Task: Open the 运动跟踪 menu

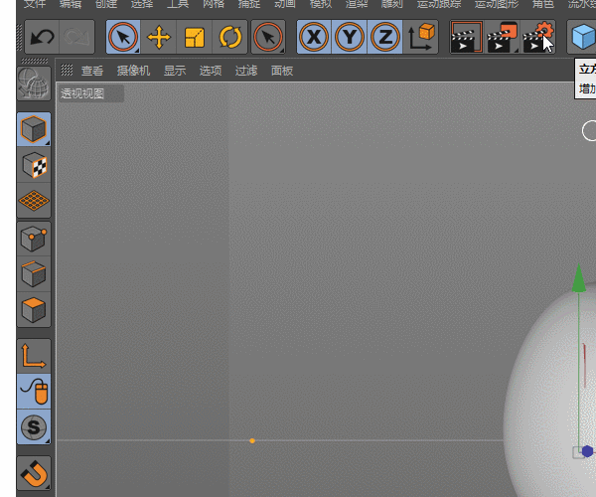Action: click(x=439, y=4)
